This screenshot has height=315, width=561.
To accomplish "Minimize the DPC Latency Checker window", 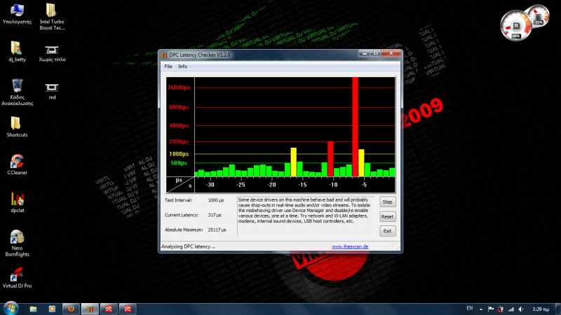I will 365,53.
